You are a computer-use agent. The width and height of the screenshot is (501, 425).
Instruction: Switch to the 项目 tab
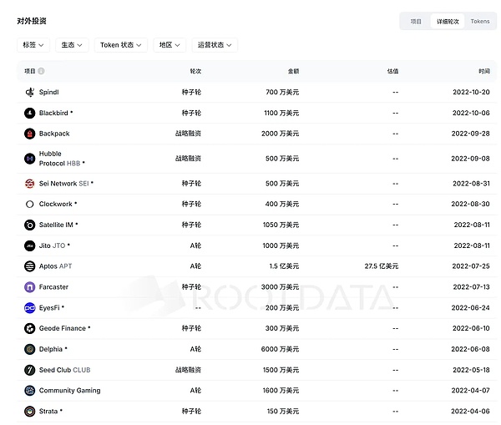click(x=416, y=22)
